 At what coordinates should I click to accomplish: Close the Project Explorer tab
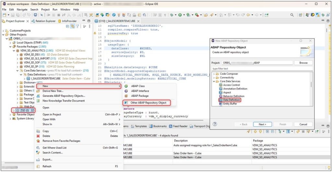click(28, 21)
